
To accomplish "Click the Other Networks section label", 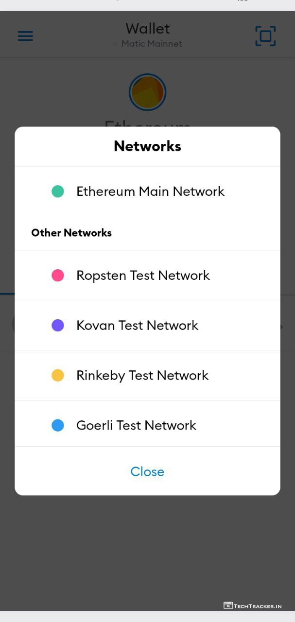I will 71,233.
